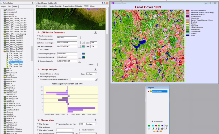Switch to Change Prediction tab
This screenshot has width=219, height=134.
(x=69, y=6)
